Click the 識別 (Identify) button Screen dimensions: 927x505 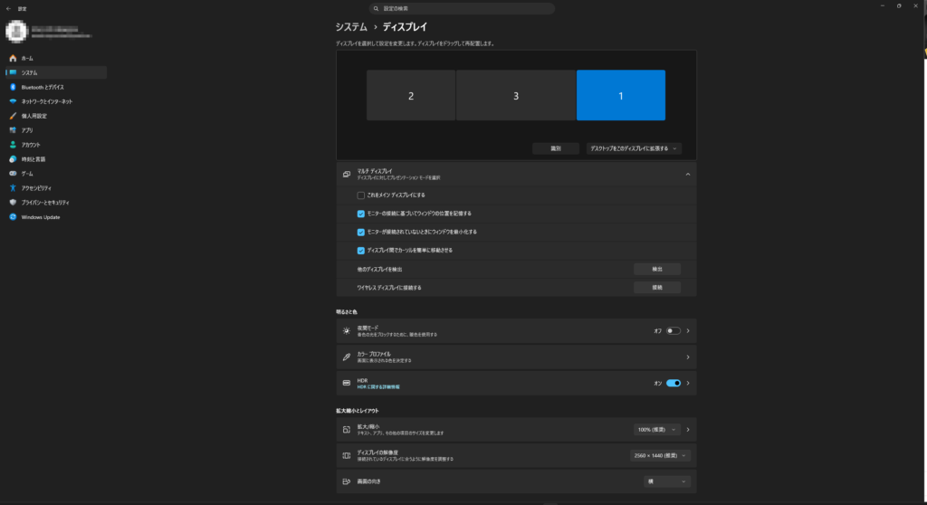(556, 148)
